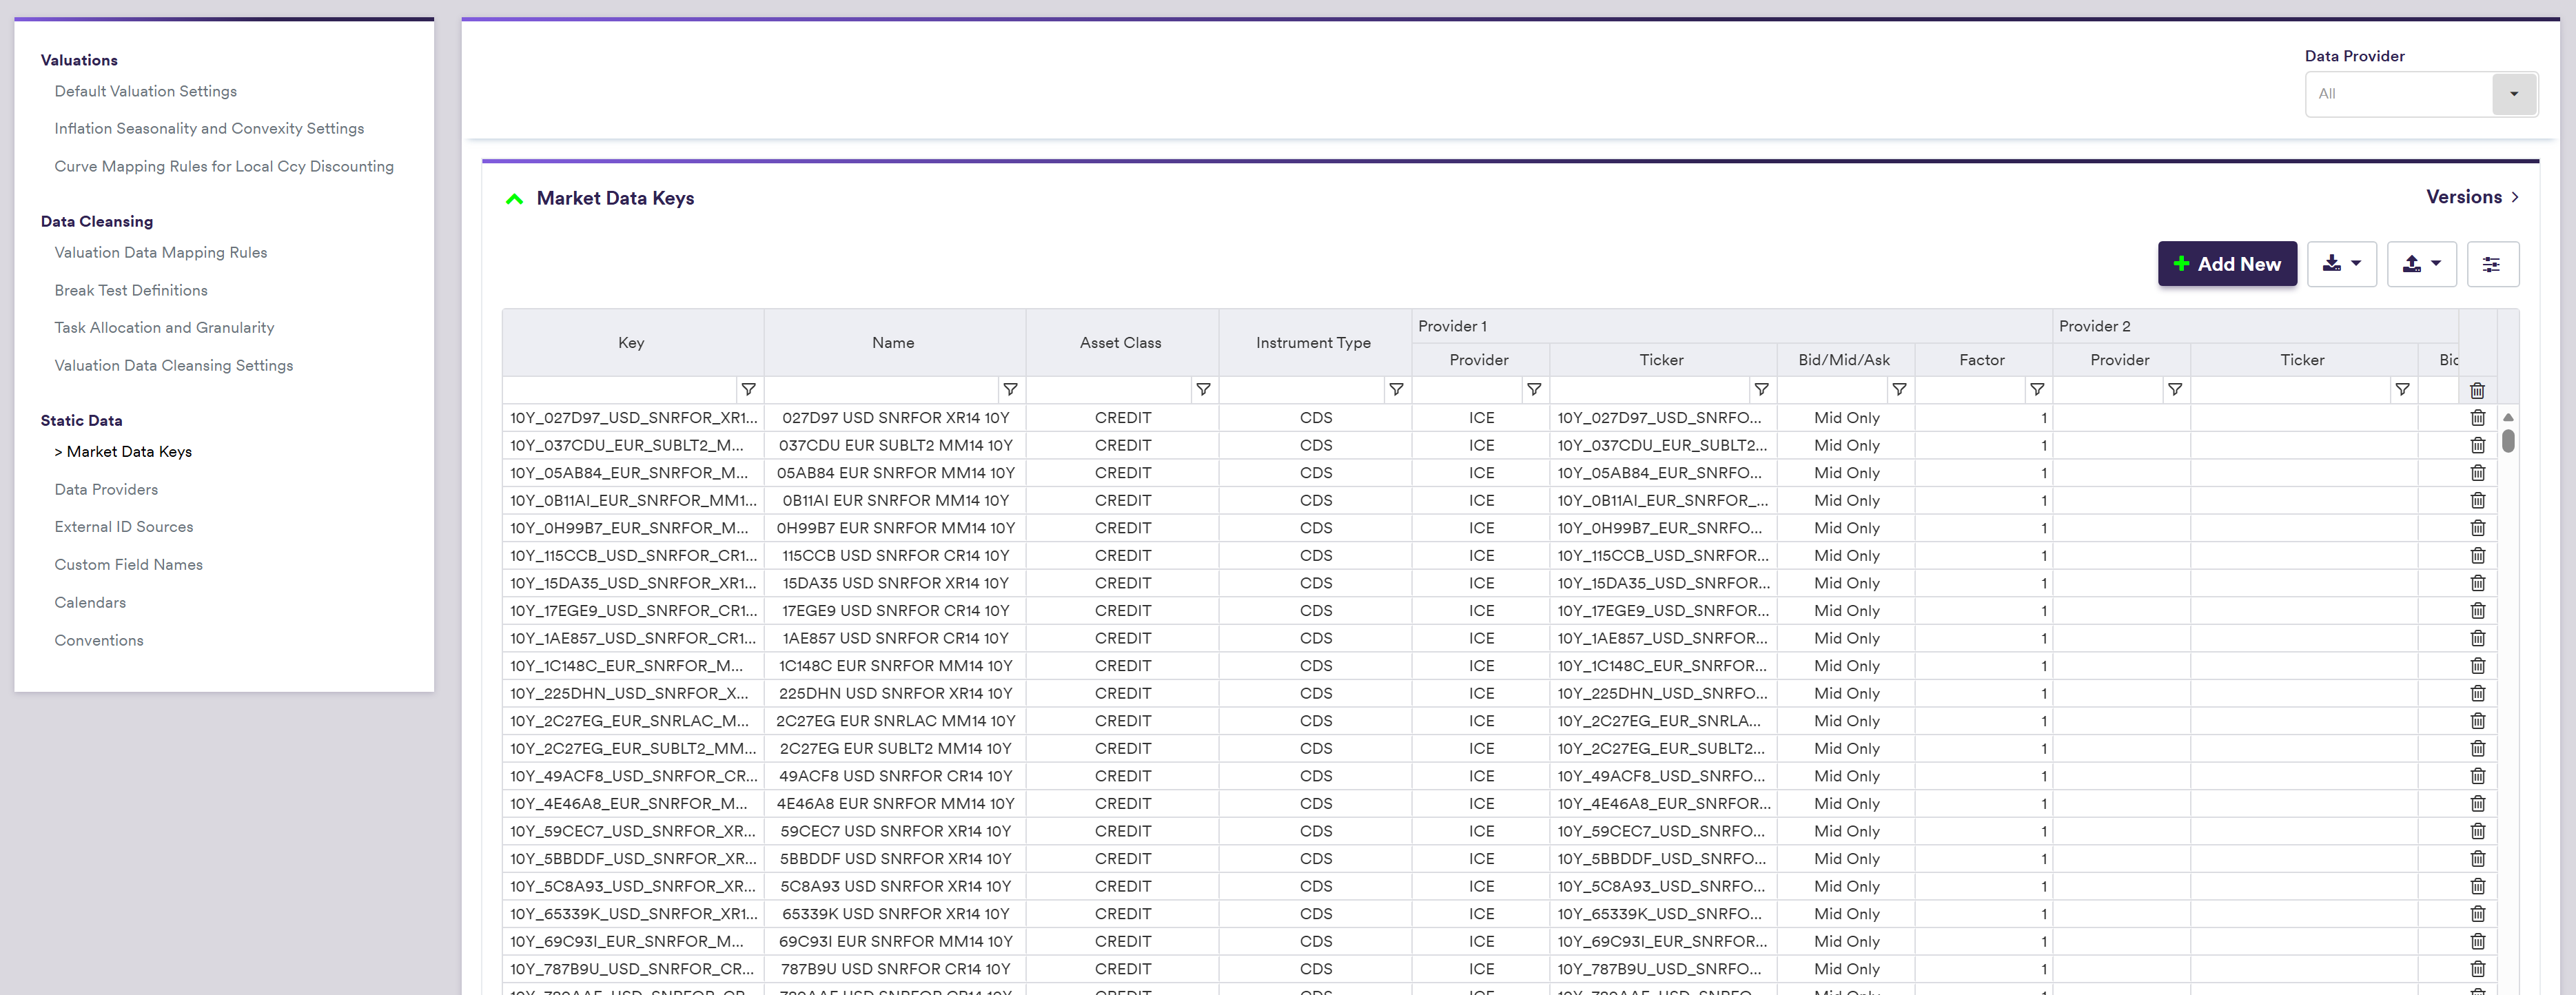The height and width of the screenshot is (995, 2576).
Task: Open Calendars under Static Data
Action: (x=90, y=602)
